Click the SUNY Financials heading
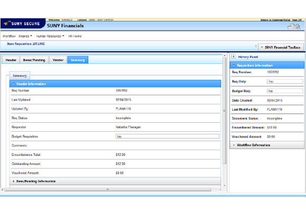This screenshot has width=306, height=216. click(x=65, y=26)
